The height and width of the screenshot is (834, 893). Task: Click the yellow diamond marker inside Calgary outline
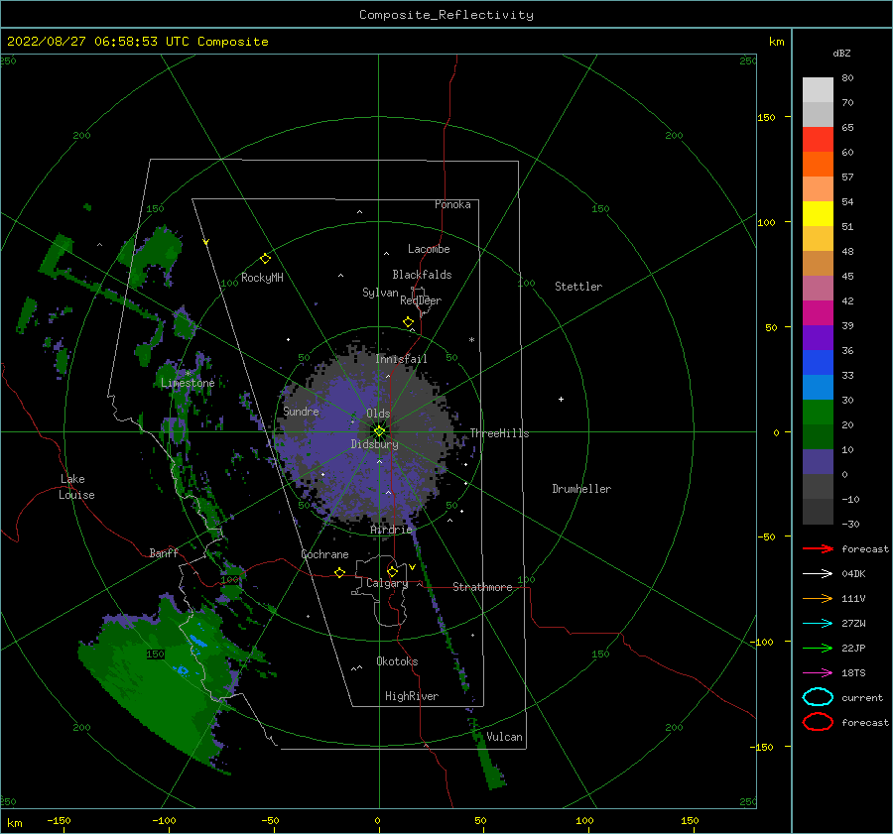point(392,571)
